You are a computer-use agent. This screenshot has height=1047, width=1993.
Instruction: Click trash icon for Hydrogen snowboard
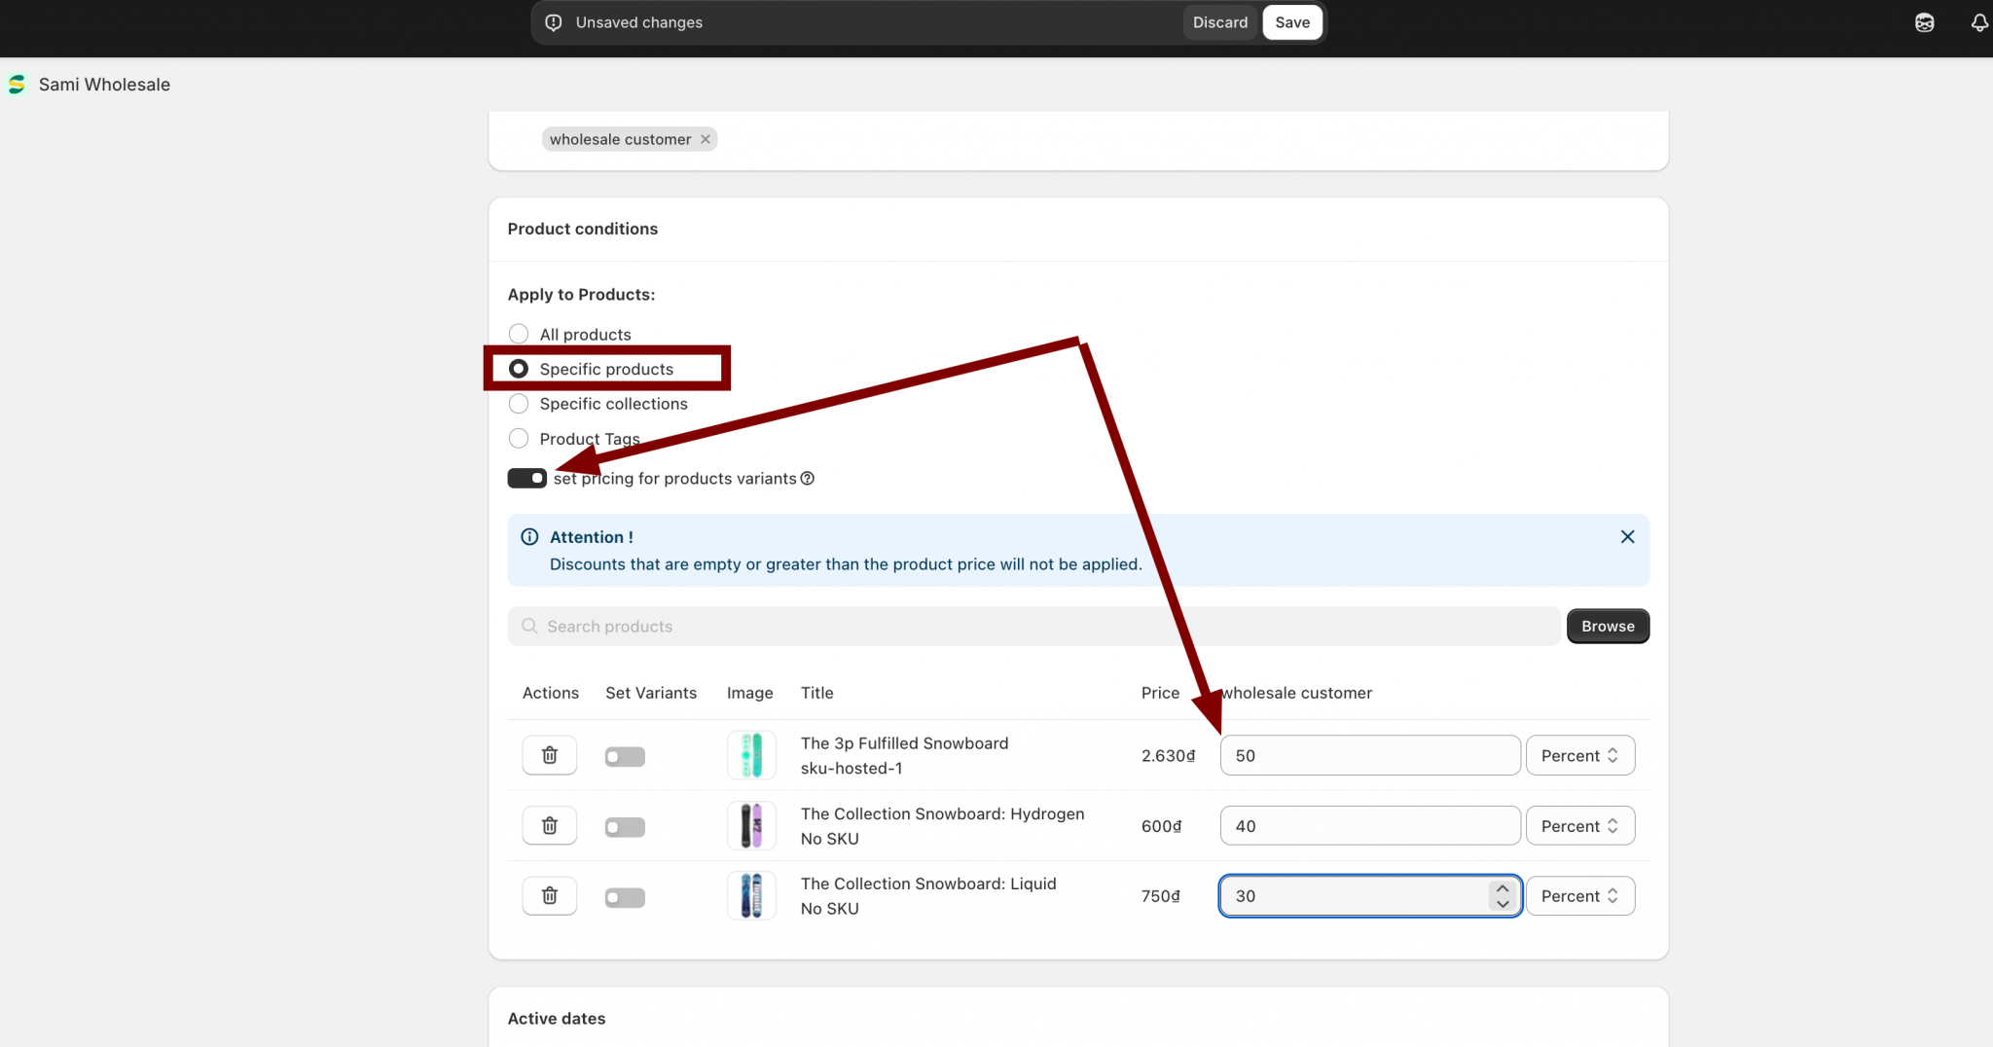click(x=550, y=825)
